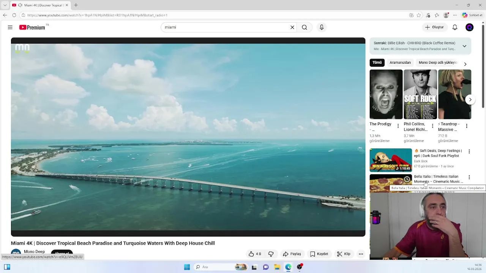Share the video via Paylaş
This screenshot has height=273, width=486.
click(292, 254)
